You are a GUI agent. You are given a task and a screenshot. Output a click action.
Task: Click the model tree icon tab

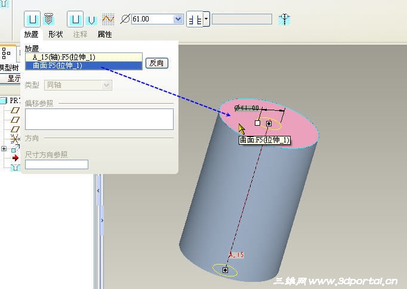point(7,53)
